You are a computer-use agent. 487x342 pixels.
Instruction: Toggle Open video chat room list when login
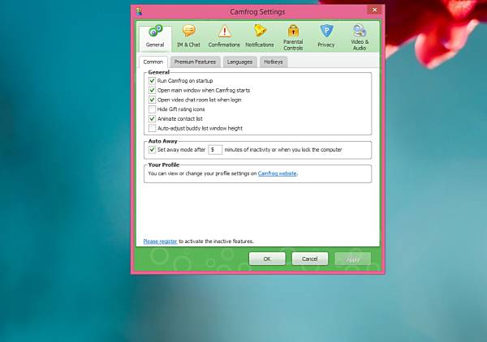(152, 100)
